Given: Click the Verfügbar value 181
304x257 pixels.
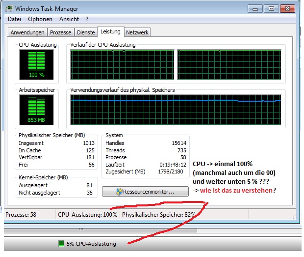Looking at the screenshot, I should tap(90, 157).
